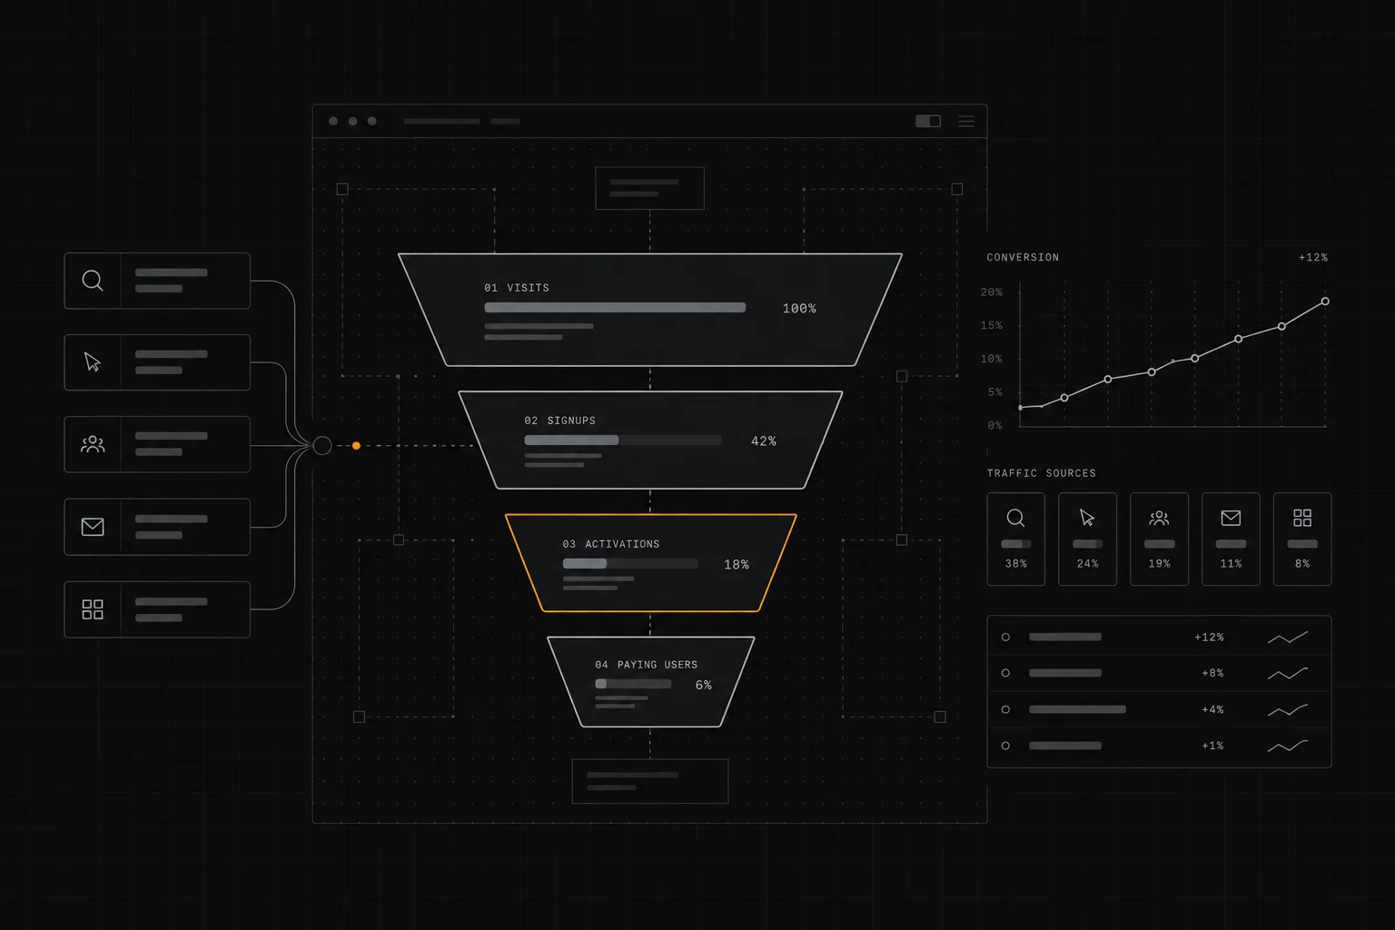Click the mail icon above 11% in Traffic Sources
The width and height of the screenshot is (1395, 930).
click(1231, 518)
